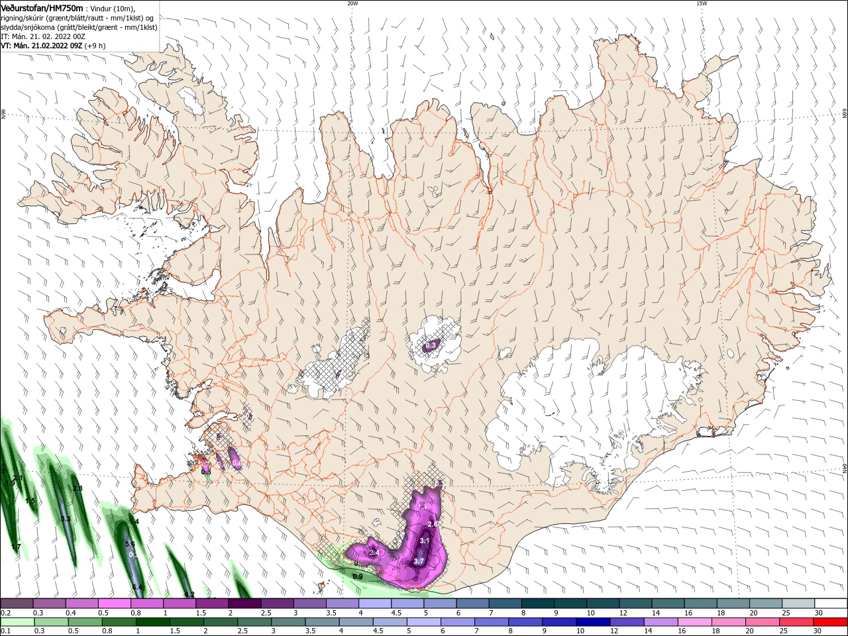Click the pale green 0.1 swatch in lower scale
Screen dimensions: 848x636
click(x=17, y=621)
